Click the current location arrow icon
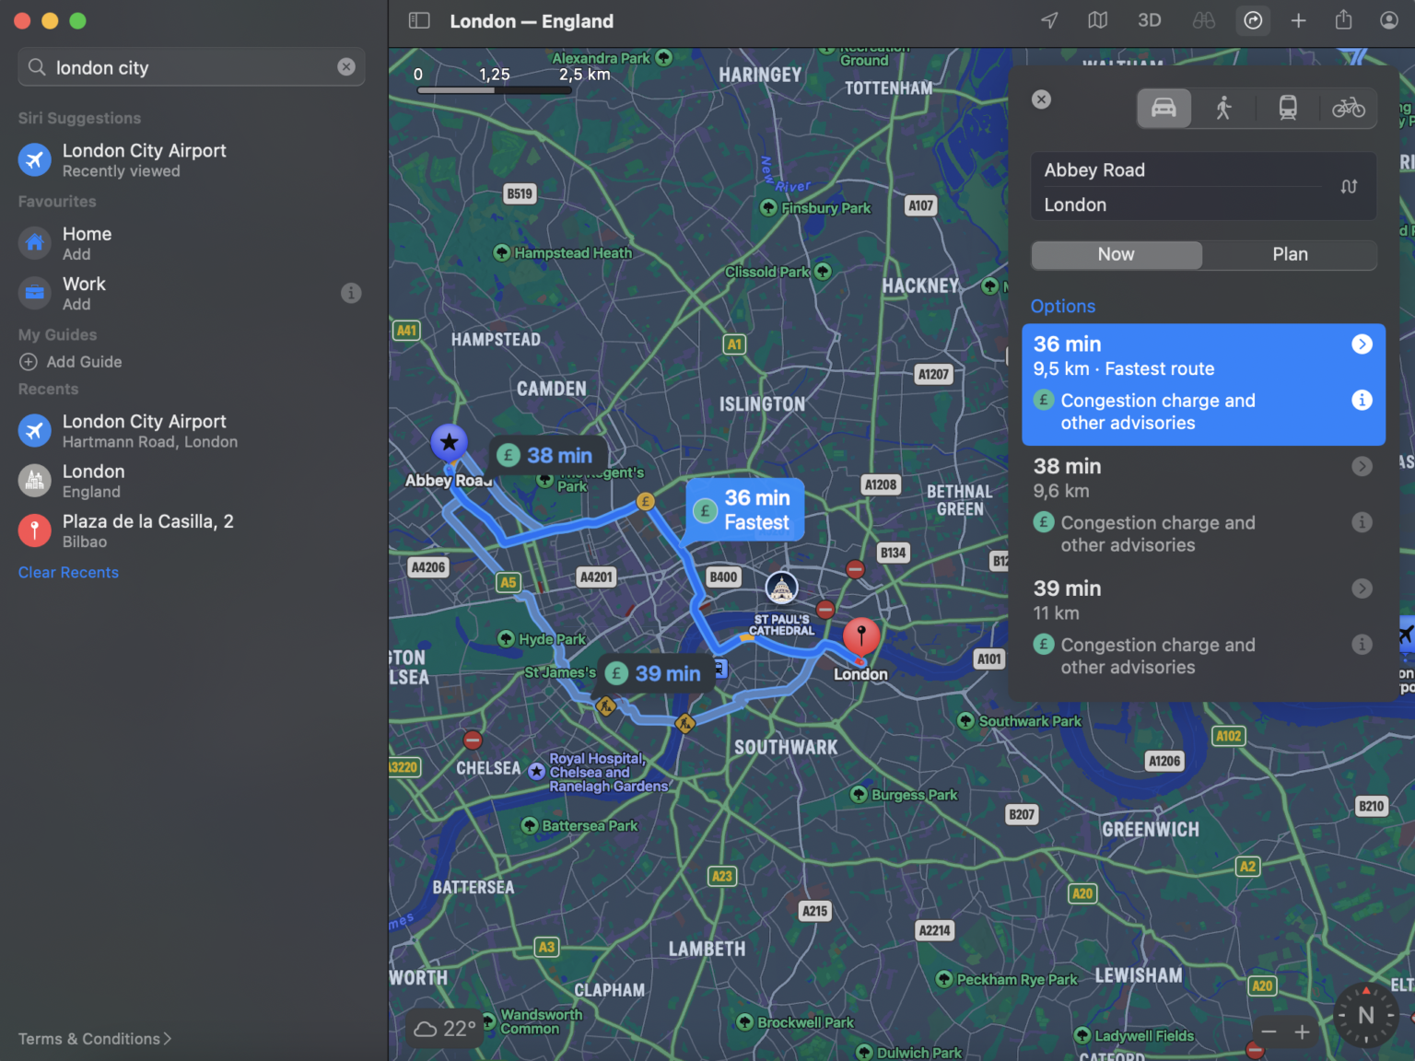The width and height of the screenshot is (1415, 1061). pos(1048,20)
